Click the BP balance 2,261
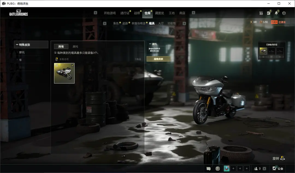Image resolution: width=295 pixels, height=173 pixels. tap(264, 22)
